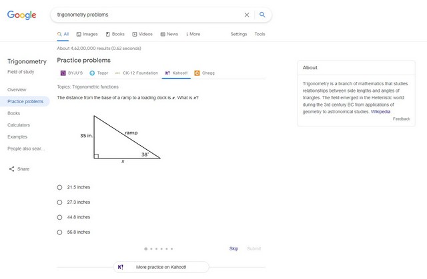Image resolution: width=427 pixels, height=279 pixels.
Task: Open the CK-12 Foundation tab
Action: point(136,73)
